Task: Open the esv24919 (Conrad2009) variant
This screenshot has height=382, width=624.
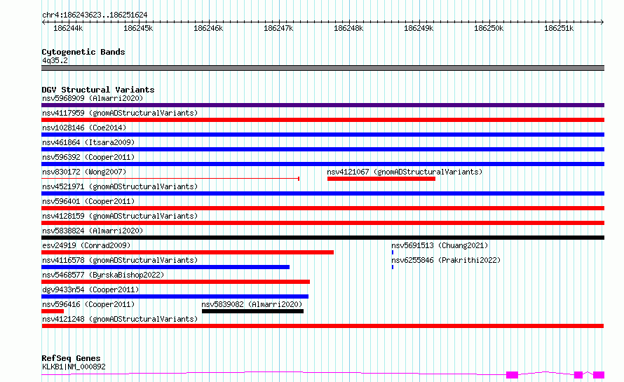Action: coord(187,252)
